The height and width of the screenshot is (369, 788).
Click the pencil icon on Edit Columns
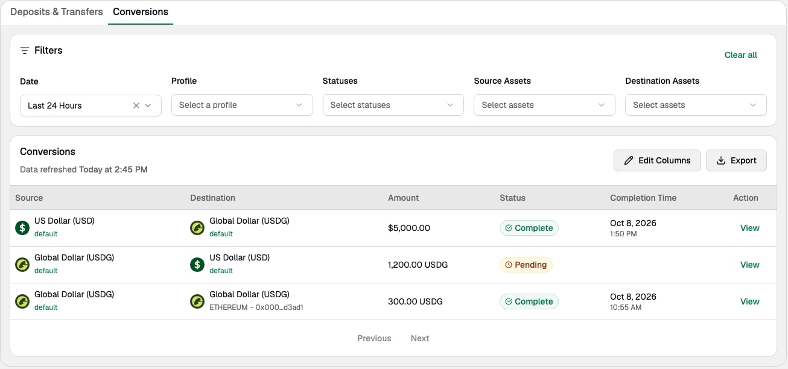click(x=629, y=160)
